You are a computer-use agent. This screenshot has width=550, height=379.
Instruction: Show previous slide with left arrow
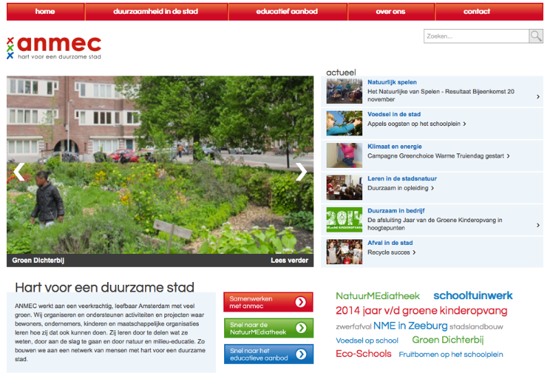point(19,172)
